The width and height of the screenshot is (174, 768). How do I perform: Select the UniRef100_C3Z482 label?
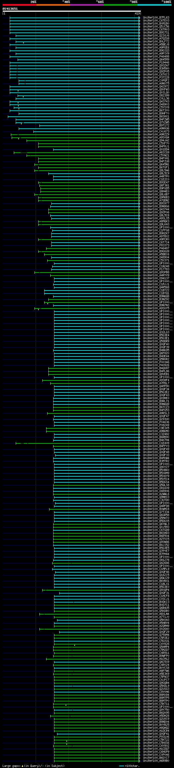[156, 434]
